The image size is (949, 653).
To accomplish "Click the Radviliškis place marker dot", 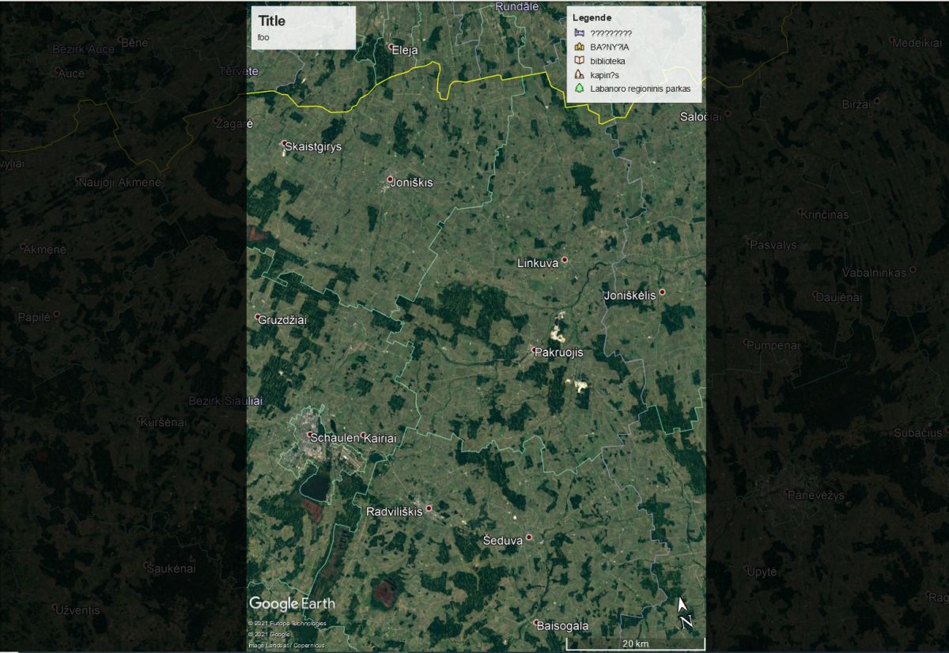I will [429, 508].
